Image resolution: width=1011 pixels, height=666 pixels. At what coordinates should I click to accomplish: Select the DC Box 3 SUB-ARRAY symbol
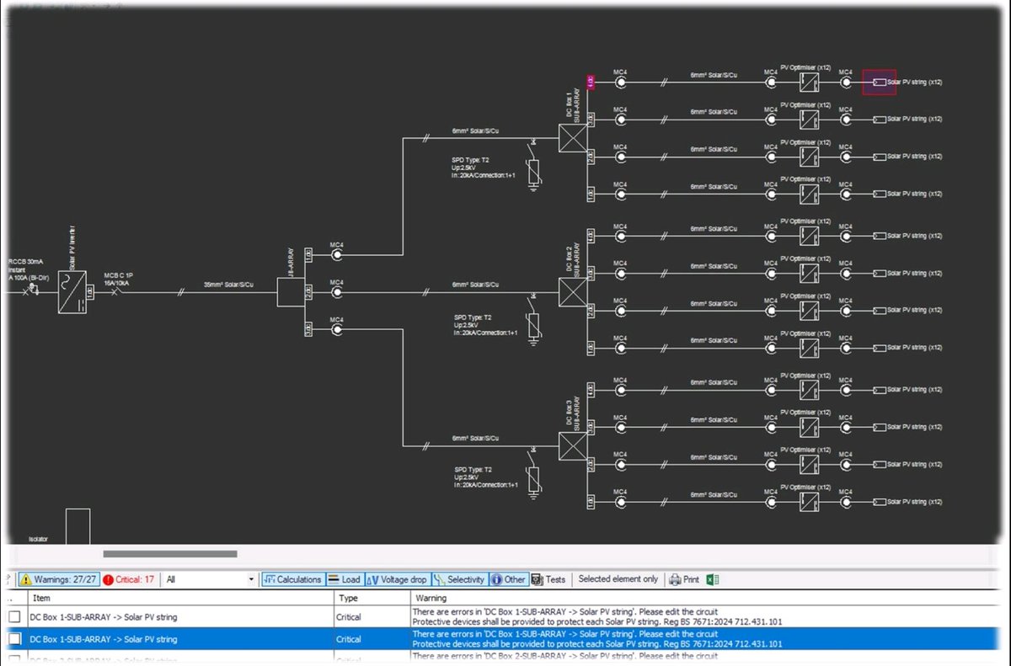[572, 446]
